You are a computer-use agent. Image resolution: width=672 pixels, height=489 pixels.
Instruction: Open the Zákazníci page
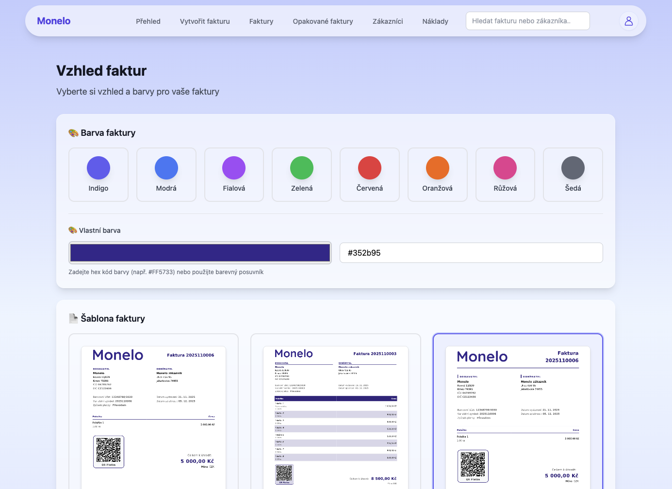coord(388,21)
